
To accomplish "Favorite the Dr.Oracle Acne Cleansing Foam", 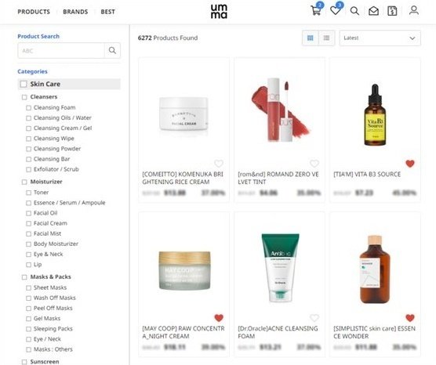I will point(314,317).
